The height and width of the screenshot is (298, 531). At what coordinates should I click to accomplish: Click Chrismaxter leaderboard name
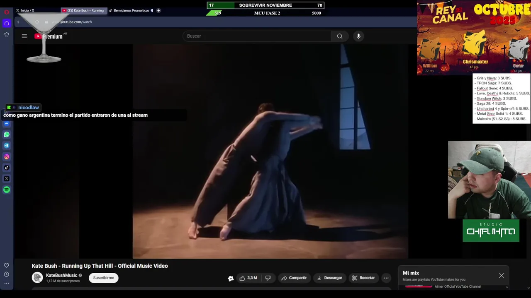(x=475, y=62)
